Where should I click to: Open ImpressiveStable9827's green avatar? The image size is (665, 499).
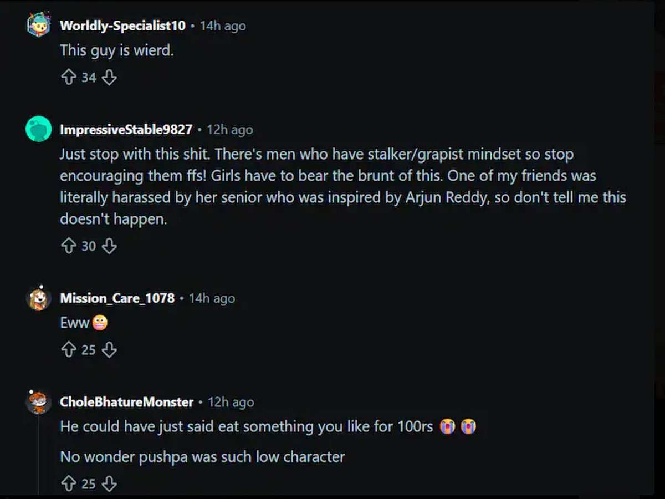pyautogui.click(x=39, y=129)
